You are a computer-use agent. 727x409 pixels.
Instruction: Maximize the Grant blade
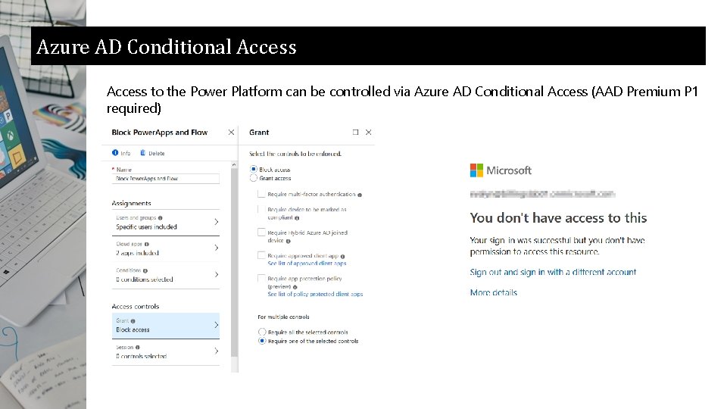point(355,133)
